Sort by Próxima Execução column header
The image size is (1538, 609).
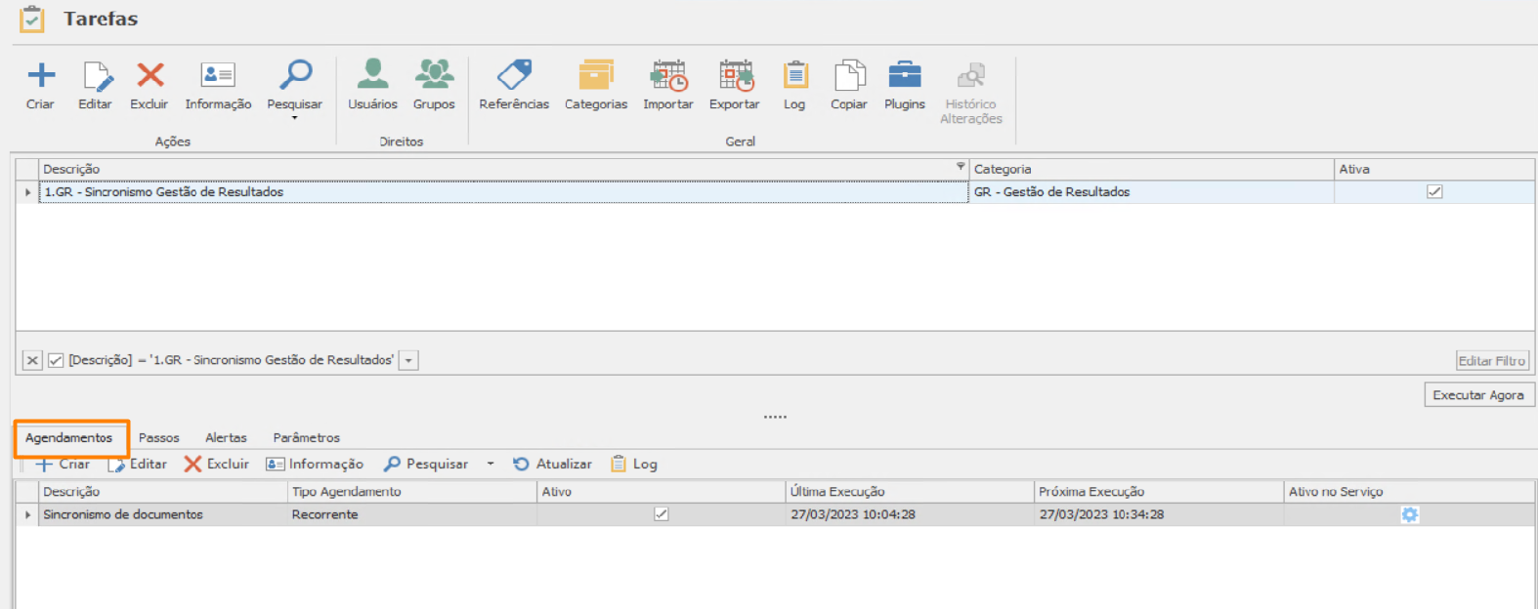(1159, 492)
